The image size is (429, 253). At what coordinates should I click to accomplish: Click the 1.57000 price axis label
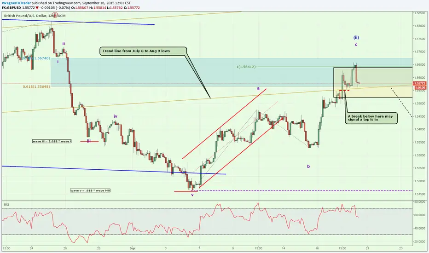420,52
